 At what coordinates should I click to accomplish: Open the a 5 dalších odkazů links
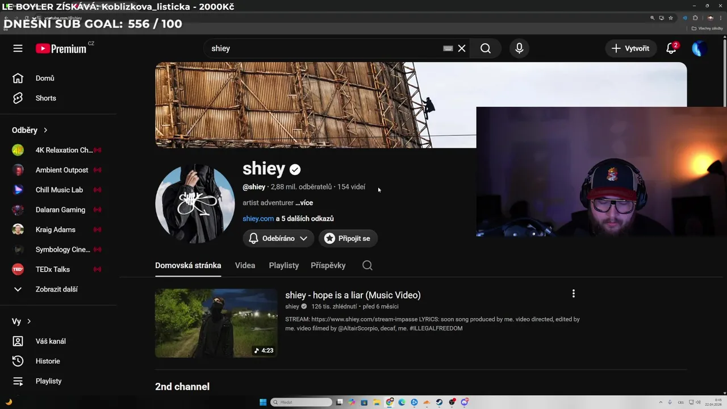click(x=305, y=219)
